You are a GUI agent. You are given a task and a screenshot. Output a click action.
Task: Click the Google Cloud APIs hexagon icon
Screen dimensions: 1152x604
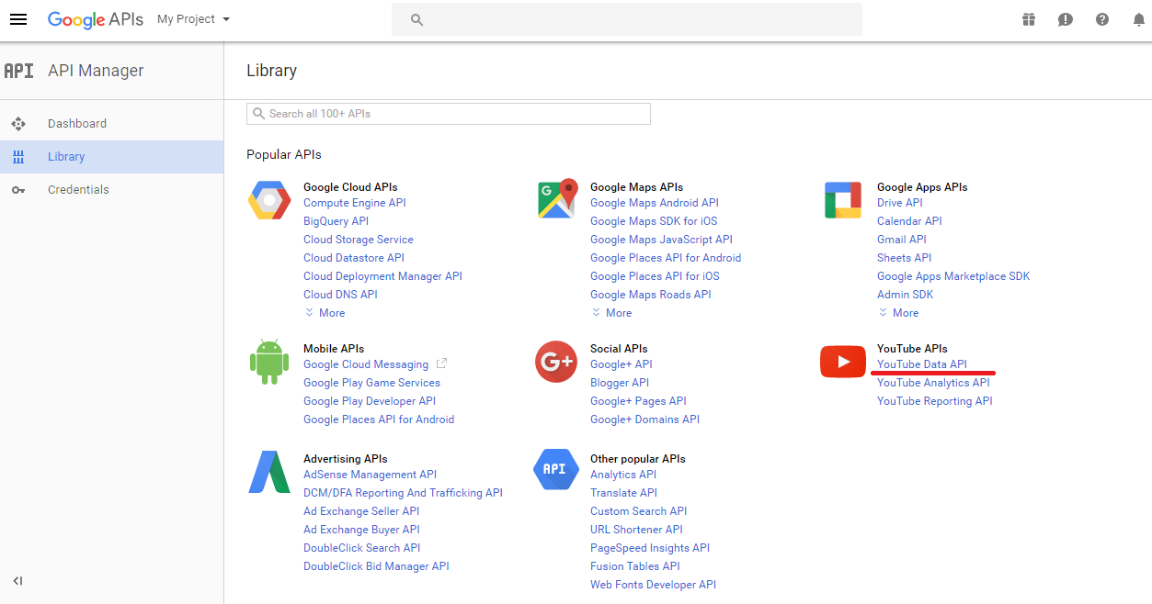269,200
